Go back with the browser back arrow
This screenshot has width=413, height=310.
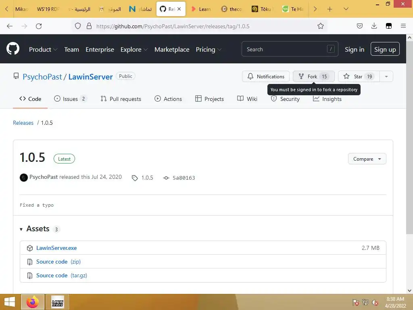coord(10,26)
